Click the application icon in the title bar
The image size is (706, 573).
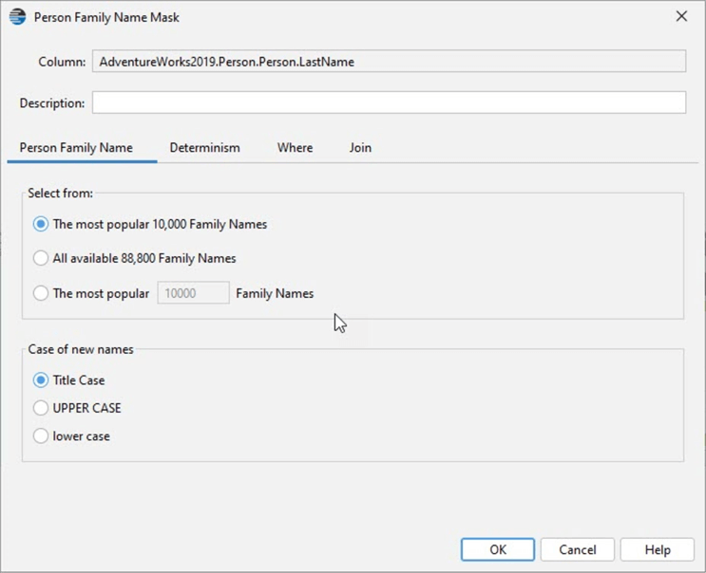click(x=17, y=17)
